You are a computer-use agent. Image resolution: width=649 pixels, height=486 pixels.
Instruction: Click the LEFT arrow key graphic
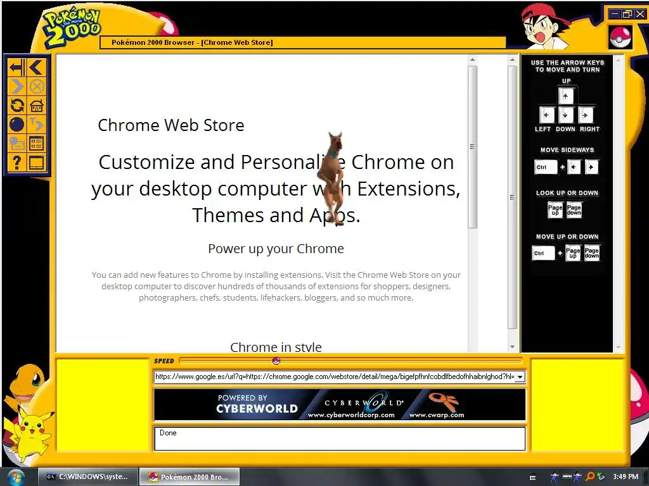546,115
